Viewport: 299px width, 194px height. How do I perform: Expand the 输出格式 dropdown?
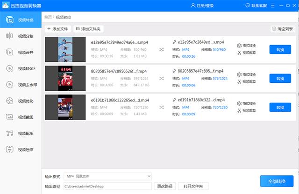(107, 176)
